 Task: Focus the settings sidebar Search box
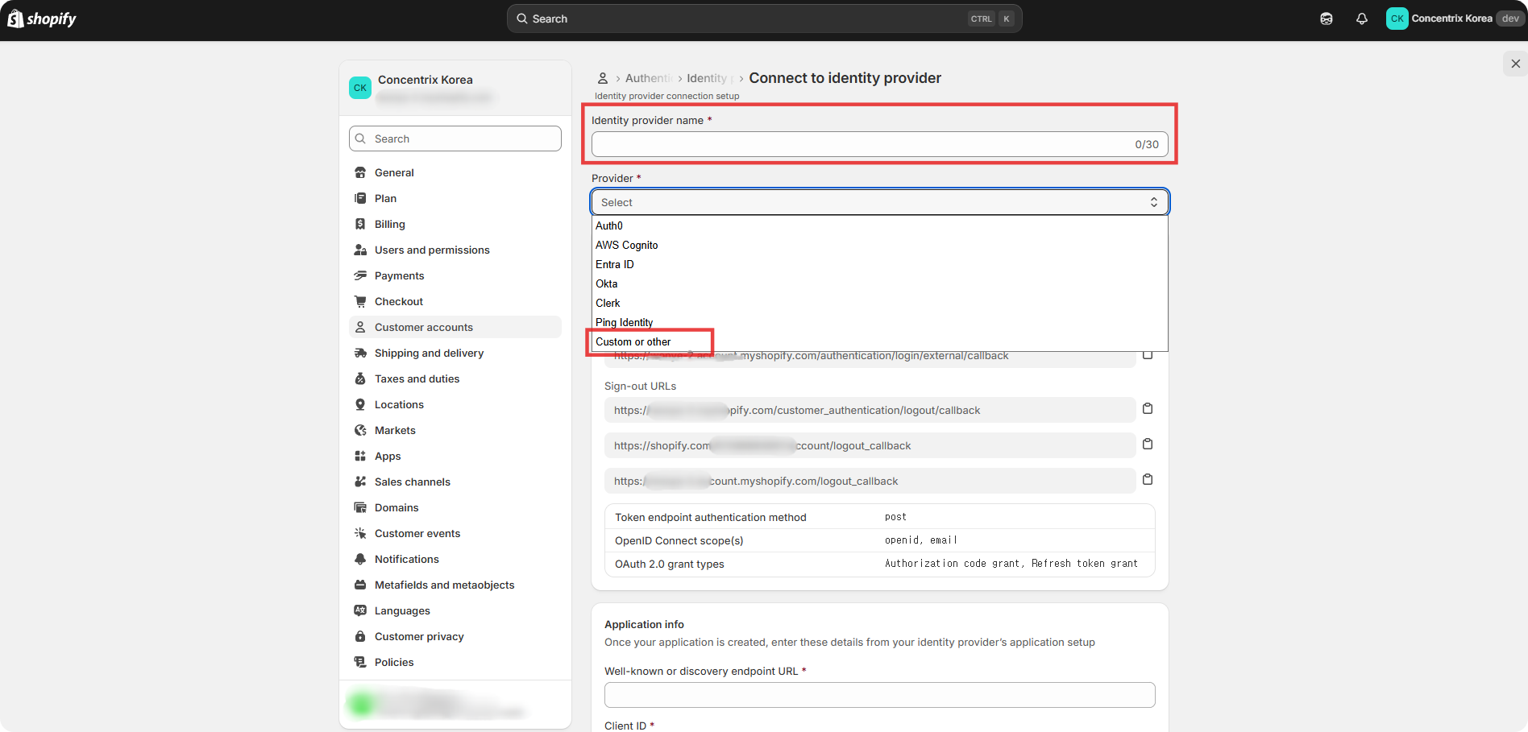[455, 139]
